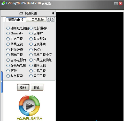Click the TVKing app icon in title bar
This screenshot has width=124, height=121.
(x=3, y=3)
